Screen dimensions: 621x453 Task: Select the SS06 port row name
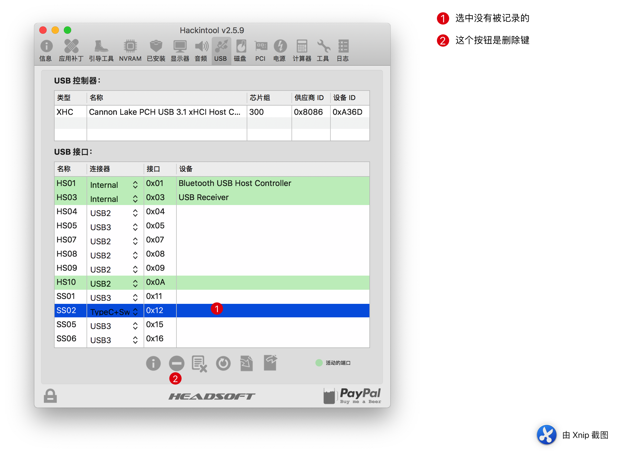click(x=66, y=339)
